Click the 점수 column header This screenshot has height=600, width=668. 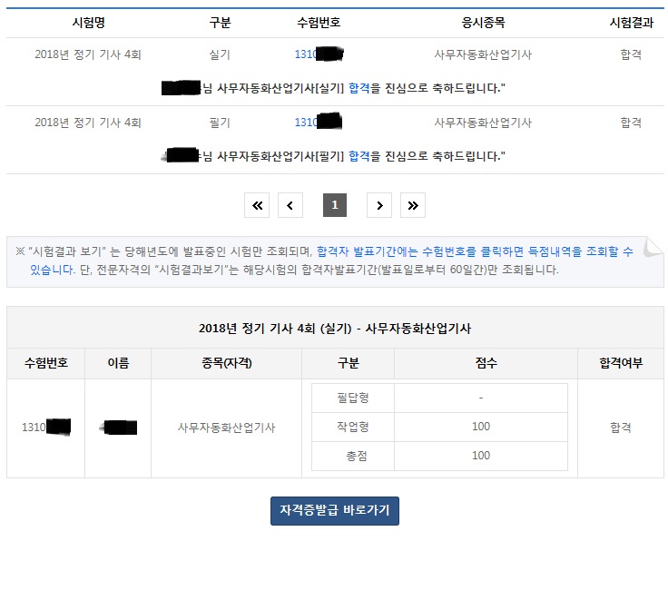click(486, 363)
